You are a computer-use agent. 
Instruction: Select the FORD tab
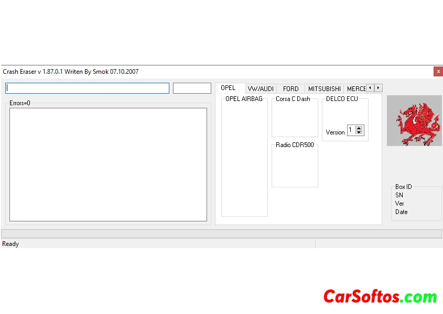(x=290, y=89)
